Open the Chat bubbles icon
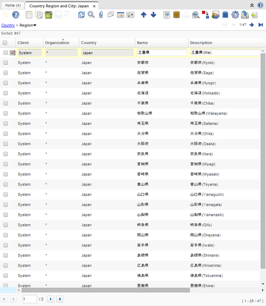The image size is (266, 306). click(111, 15)
